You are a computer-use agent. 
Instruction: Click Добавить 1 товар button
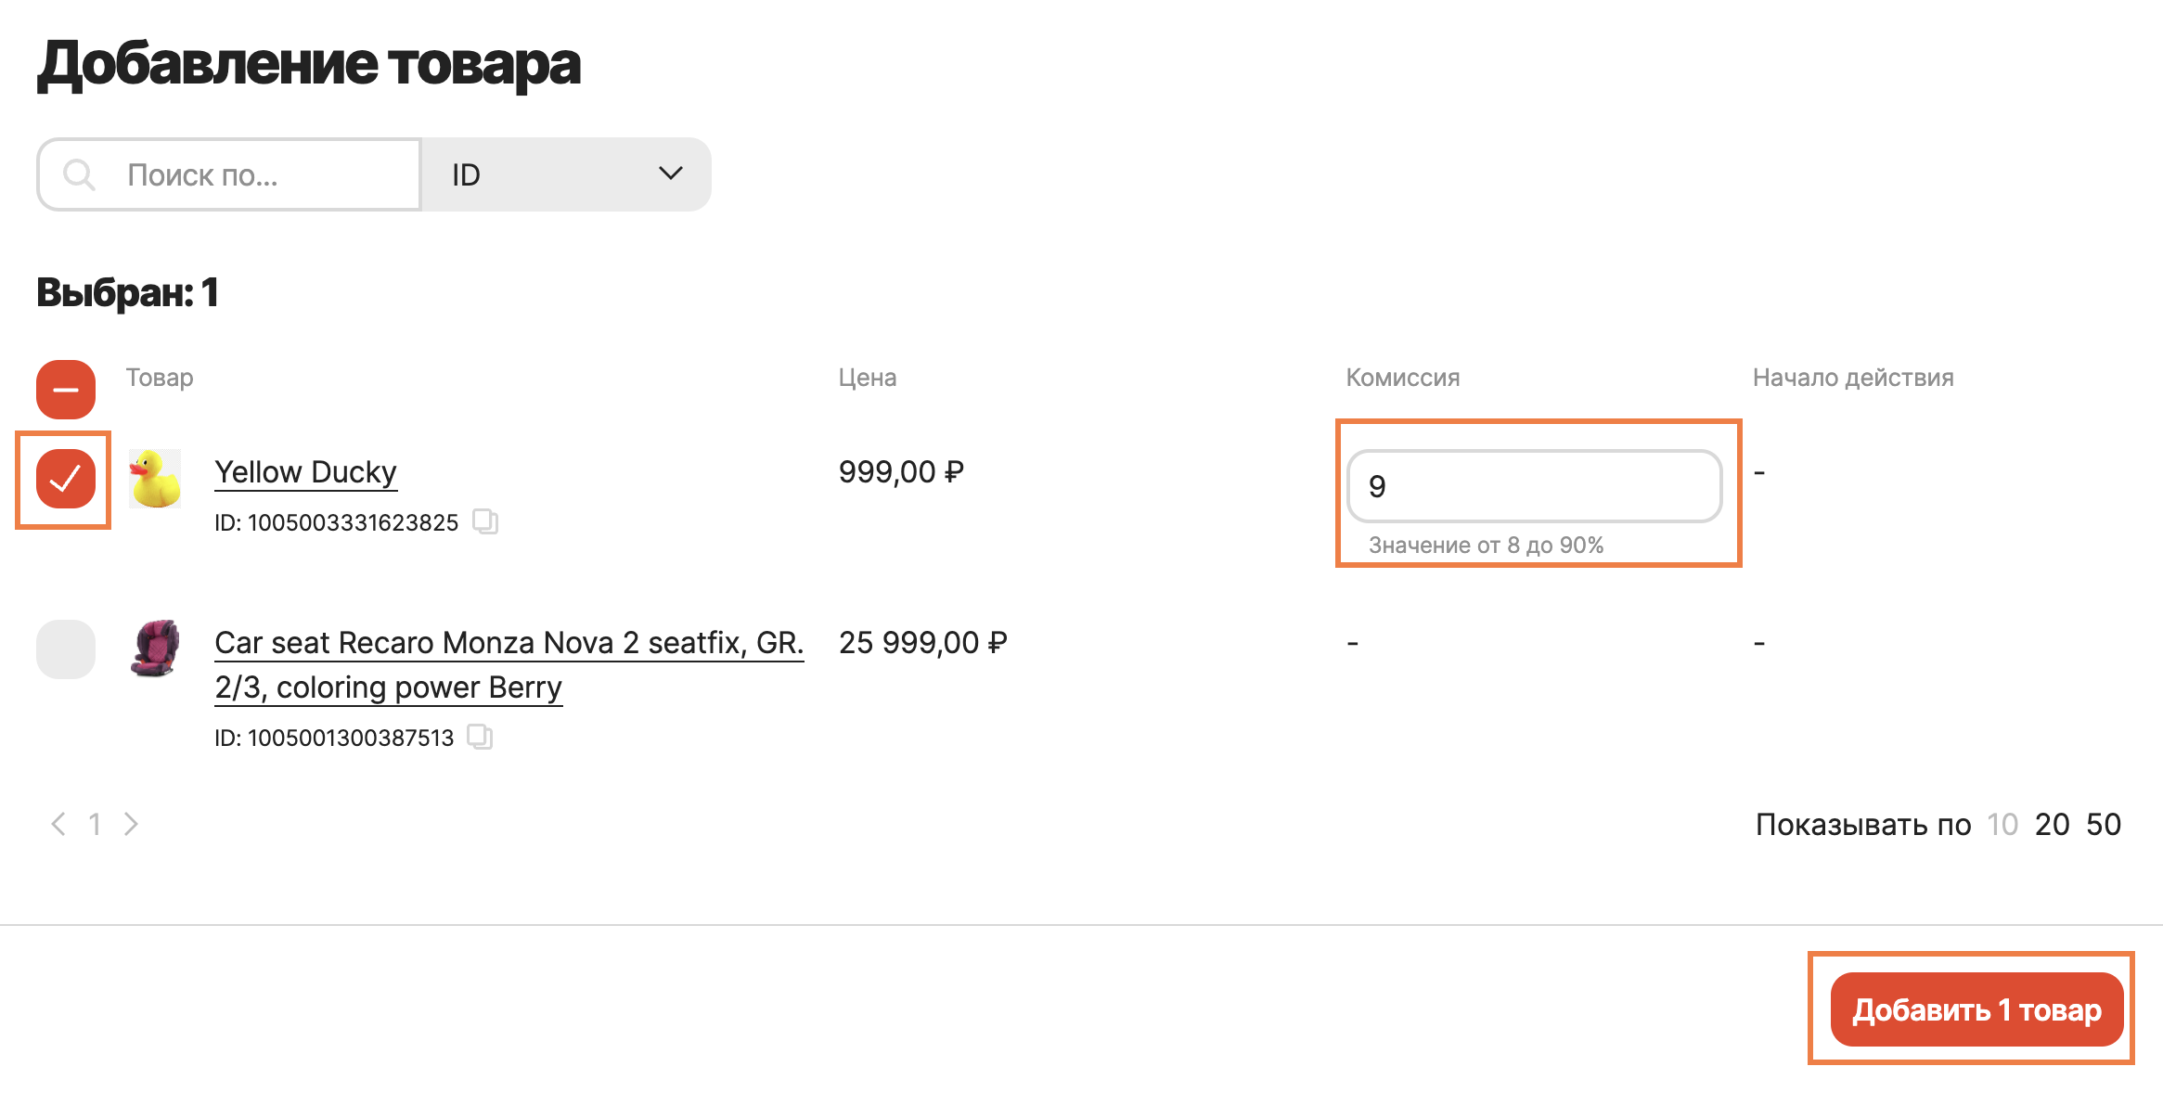[x=1976, y=1009]
